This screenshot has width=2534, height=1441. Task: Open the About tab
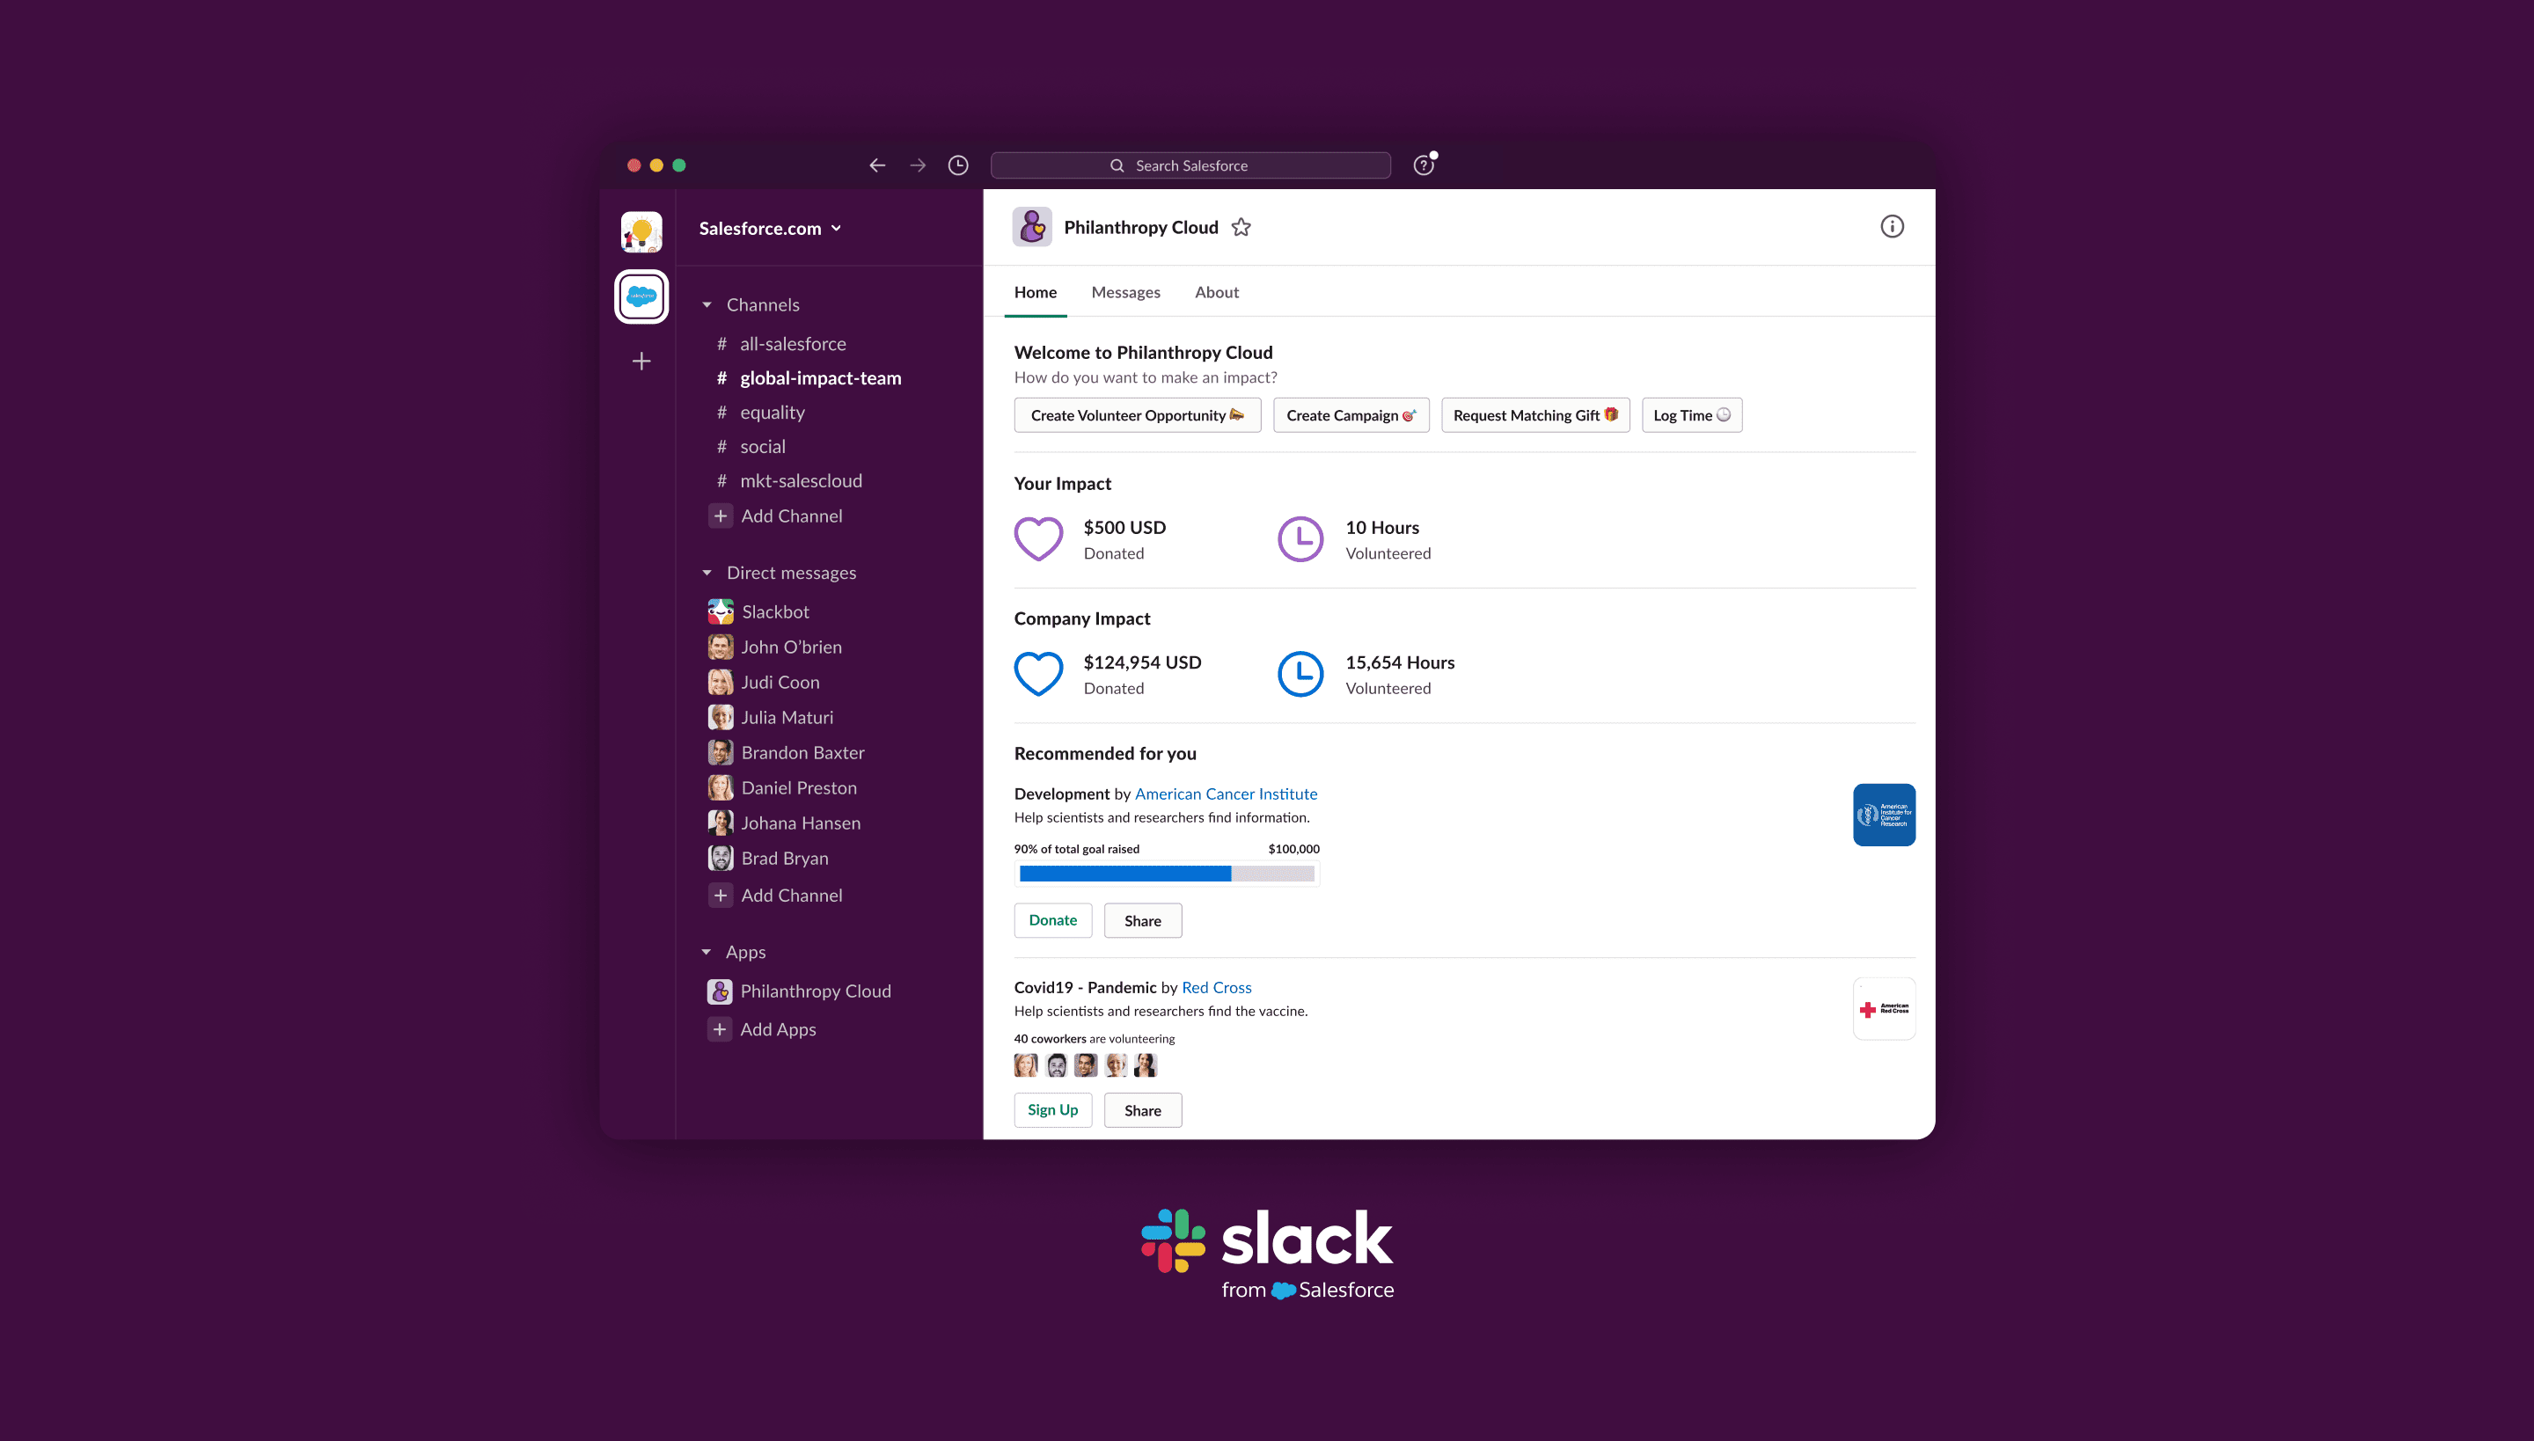[x=1216, y=292]
